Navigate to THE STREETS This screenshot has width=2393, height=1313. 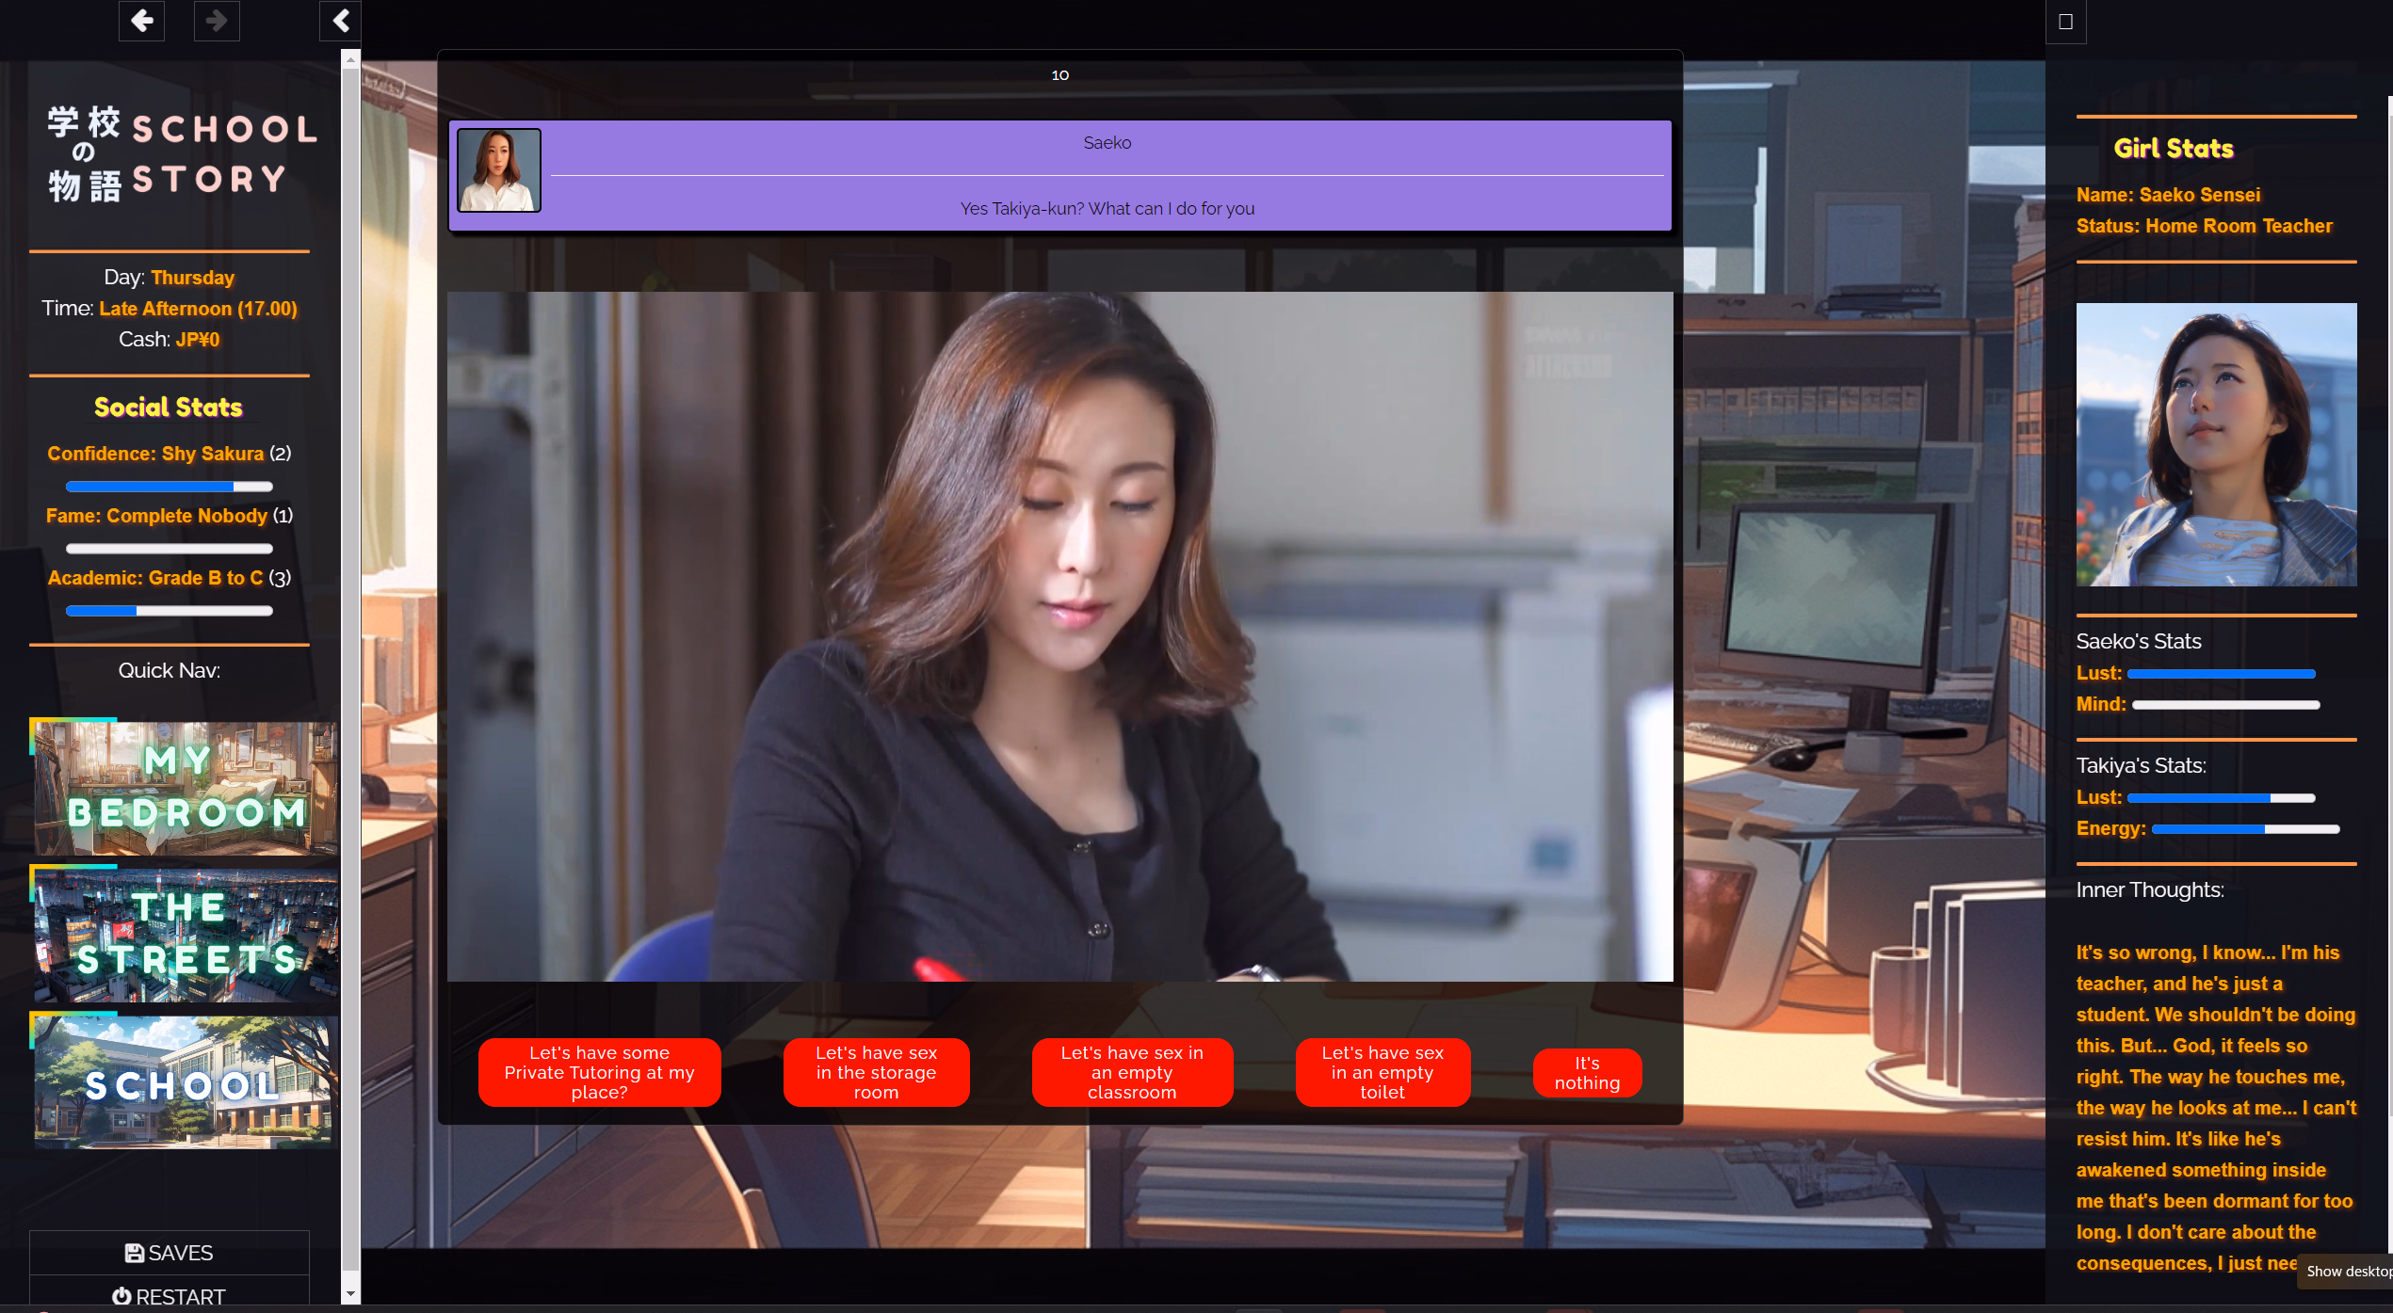click(x=186, y=935)
